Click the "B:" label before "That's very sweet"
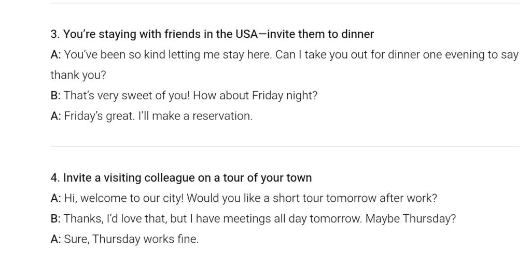 [55, 96]
